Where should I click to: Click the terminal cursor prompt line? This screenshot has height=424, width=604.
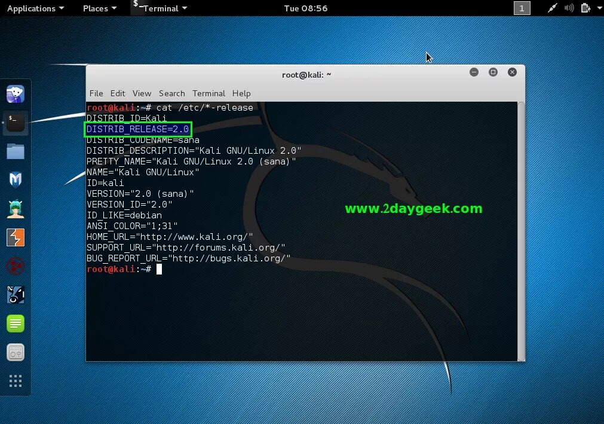coord(124,269)
